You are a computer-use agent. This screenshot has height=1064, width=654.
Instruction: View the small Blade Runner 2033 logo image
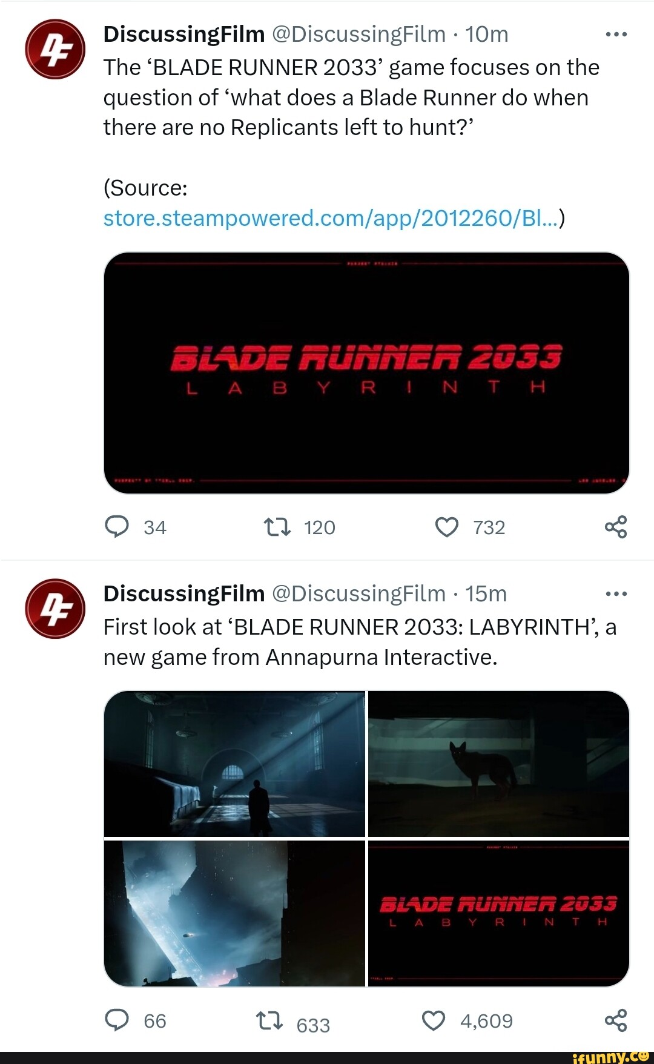coord(499,913)
